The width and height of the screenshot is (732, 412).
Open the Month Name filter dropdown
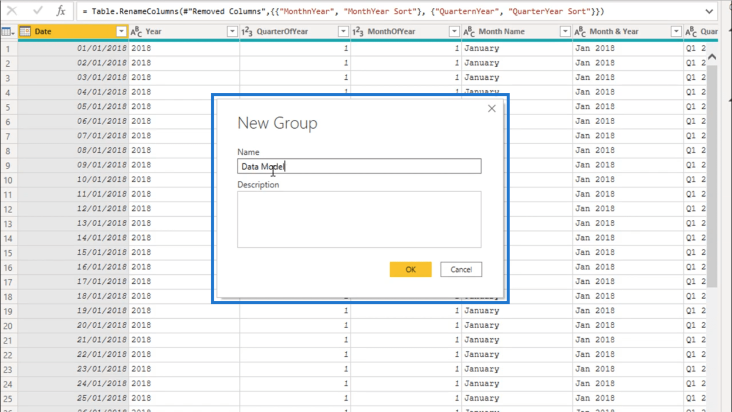tap(565, 31)
